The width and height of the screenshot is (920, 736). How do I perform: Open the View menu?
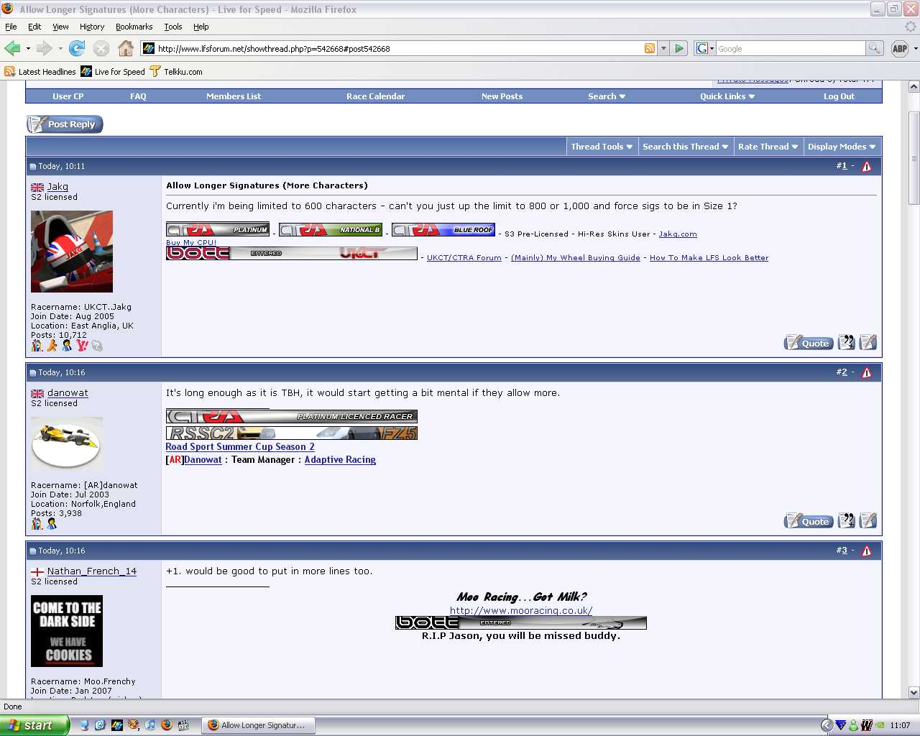(60, 27)
